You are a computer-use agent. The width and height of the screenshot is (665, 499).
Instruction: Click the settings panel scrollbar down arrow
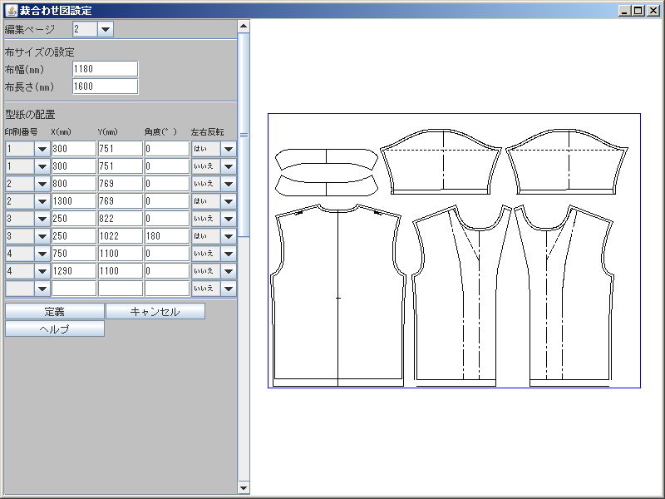(244, 488)
